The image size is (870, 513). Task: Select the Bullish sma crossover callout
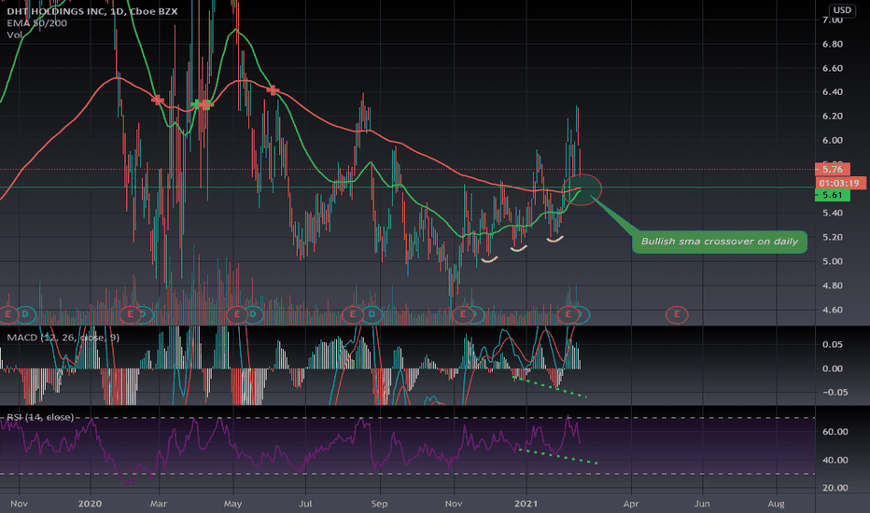tap(720, 242)
